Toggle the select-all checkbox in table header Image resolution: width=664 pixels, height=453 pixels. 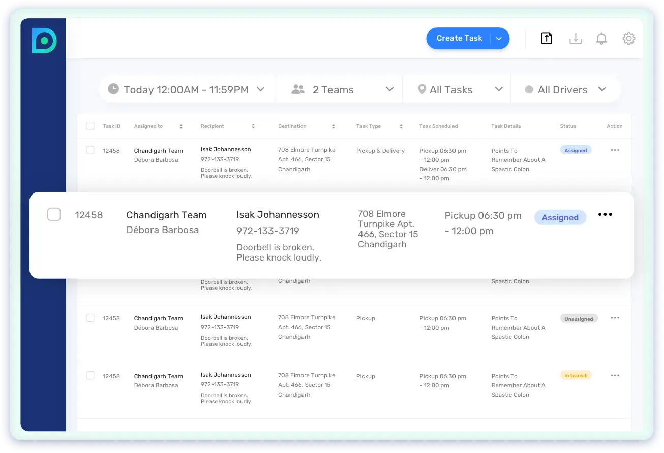[x=90, y=126]
